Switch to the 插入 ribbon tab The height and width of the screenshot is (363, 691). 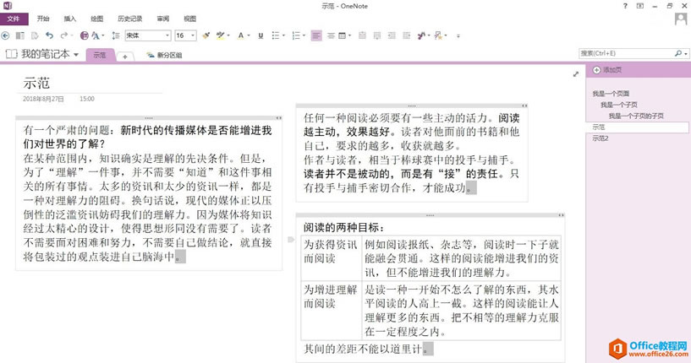click(x=69, y=19)
